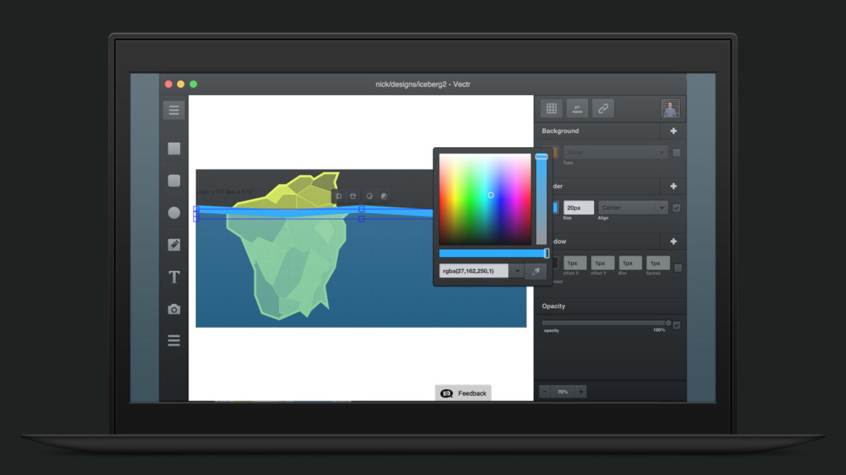Add a new Background with plus
846x475 pixels.
tap(673, 131)
